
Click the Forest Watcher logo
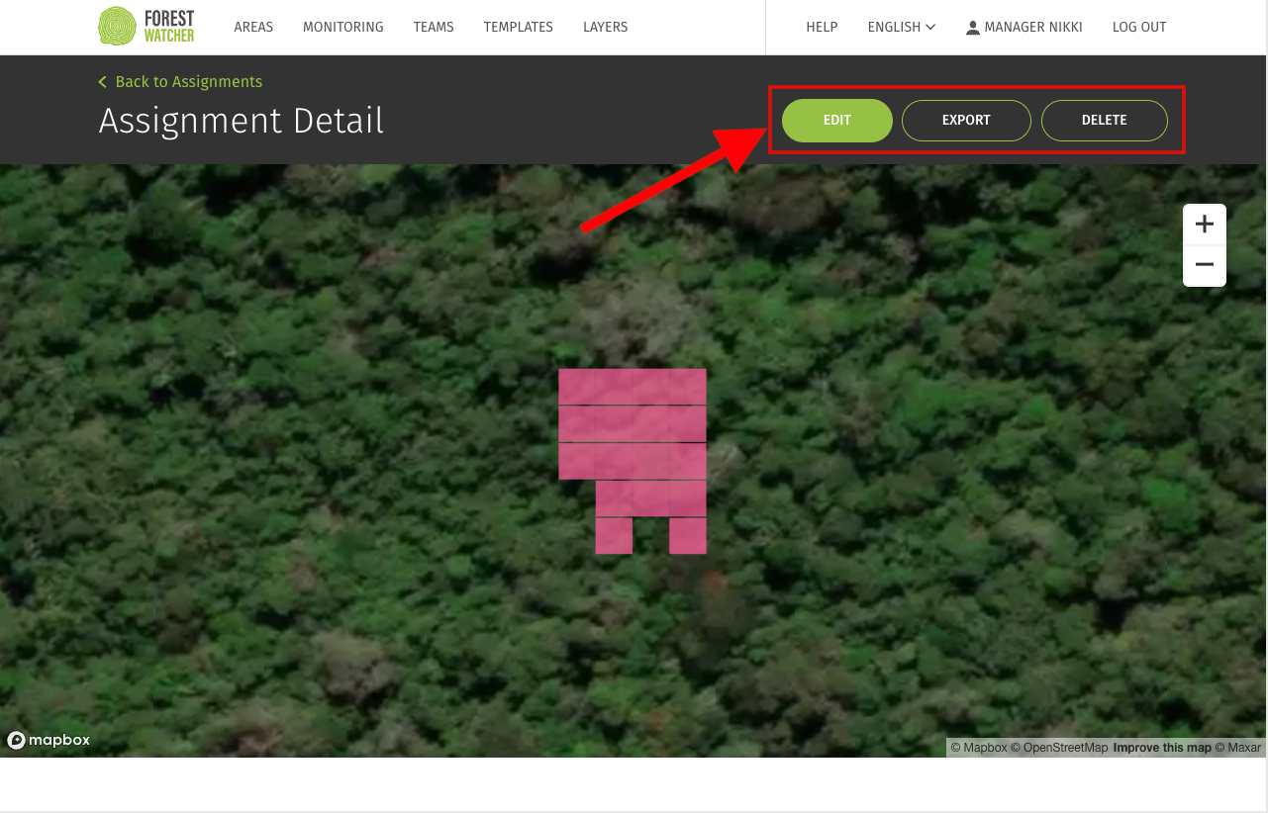[145, 26]
